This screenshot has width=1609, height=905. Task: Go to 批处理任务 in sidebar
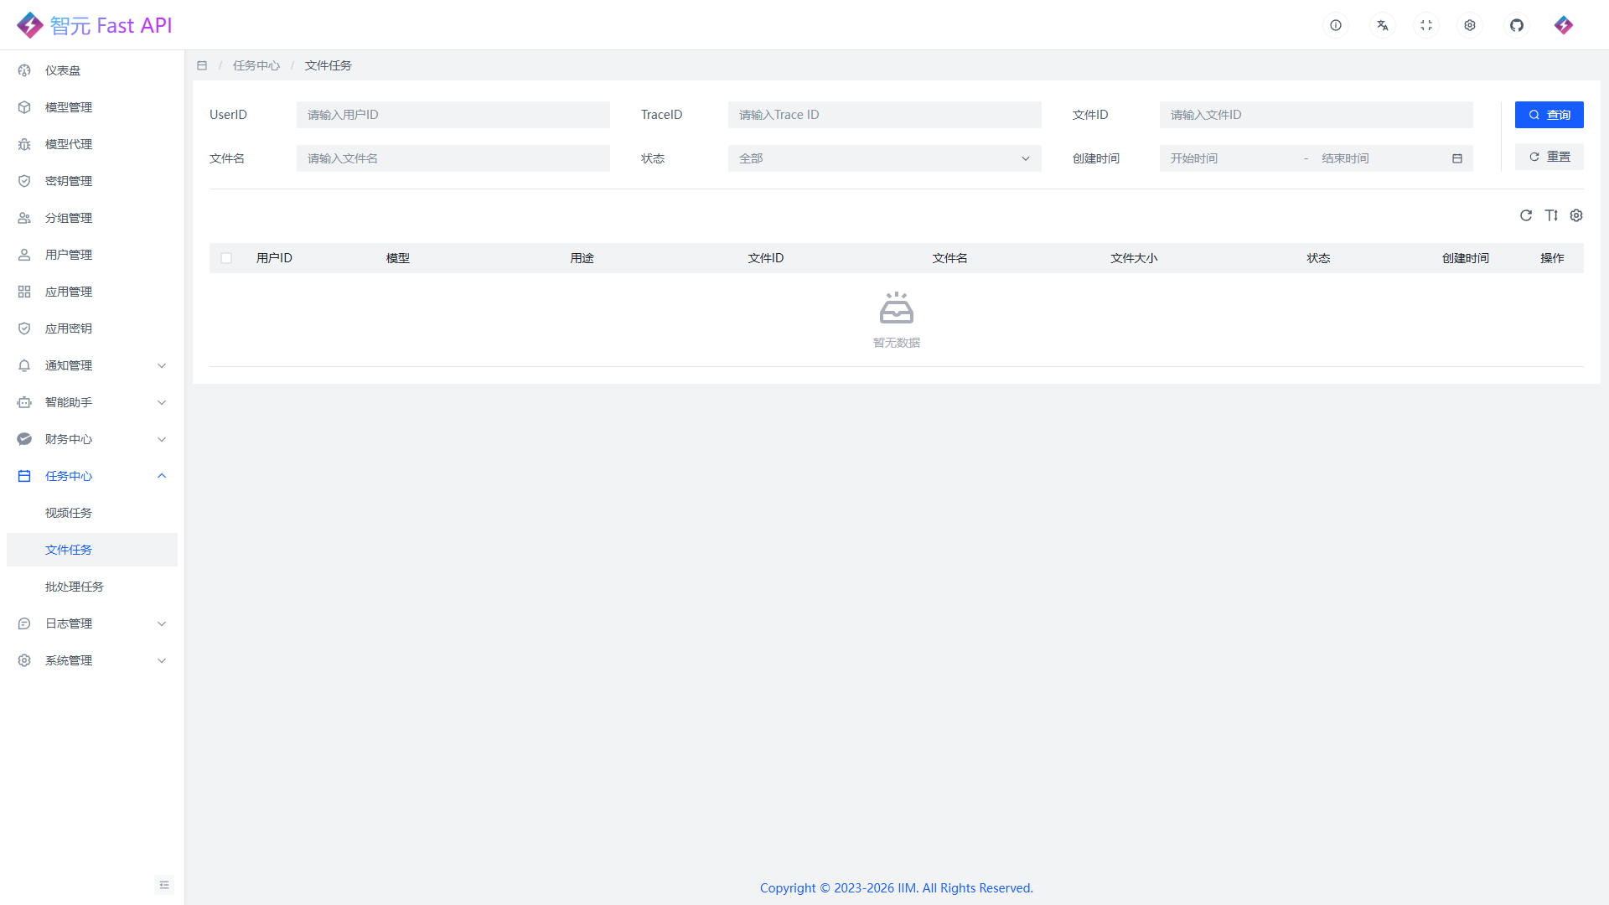pos(75,587)
